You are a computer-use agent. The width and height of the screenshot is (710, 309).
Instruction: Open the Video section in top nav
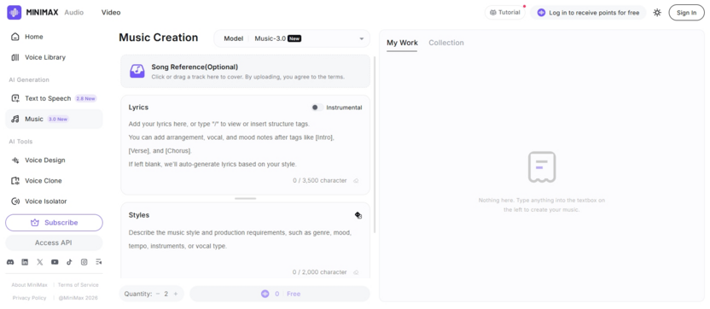pyautogui.click(x=111, y=13)
